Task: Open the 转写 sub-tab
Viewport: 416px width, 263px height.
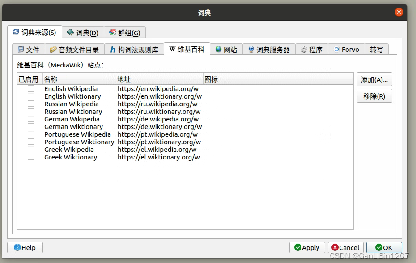Action: [377, 50]
